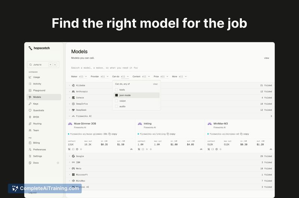Click the Jump to search box
Viewport: 299px width, 198px height.
pos(43,65)
